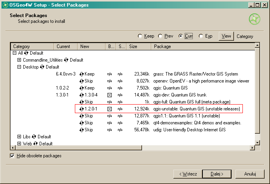The image size is (270, 184).
Task: Click cycle icon for openev package
Action: [x=81, y=81]
